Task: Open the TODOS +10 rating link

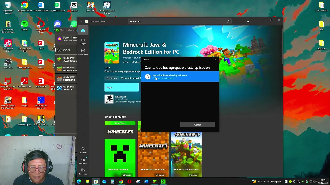Action: click(120, 96)
